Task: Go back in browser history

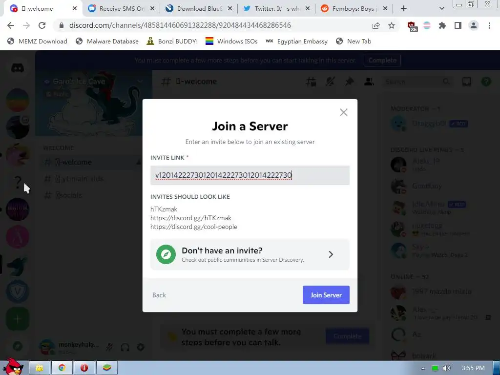Action: click(x=11, y=25)
